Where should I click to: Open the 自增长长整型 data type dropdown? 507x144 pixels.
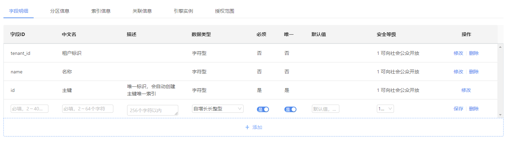(x=217, y=109)
